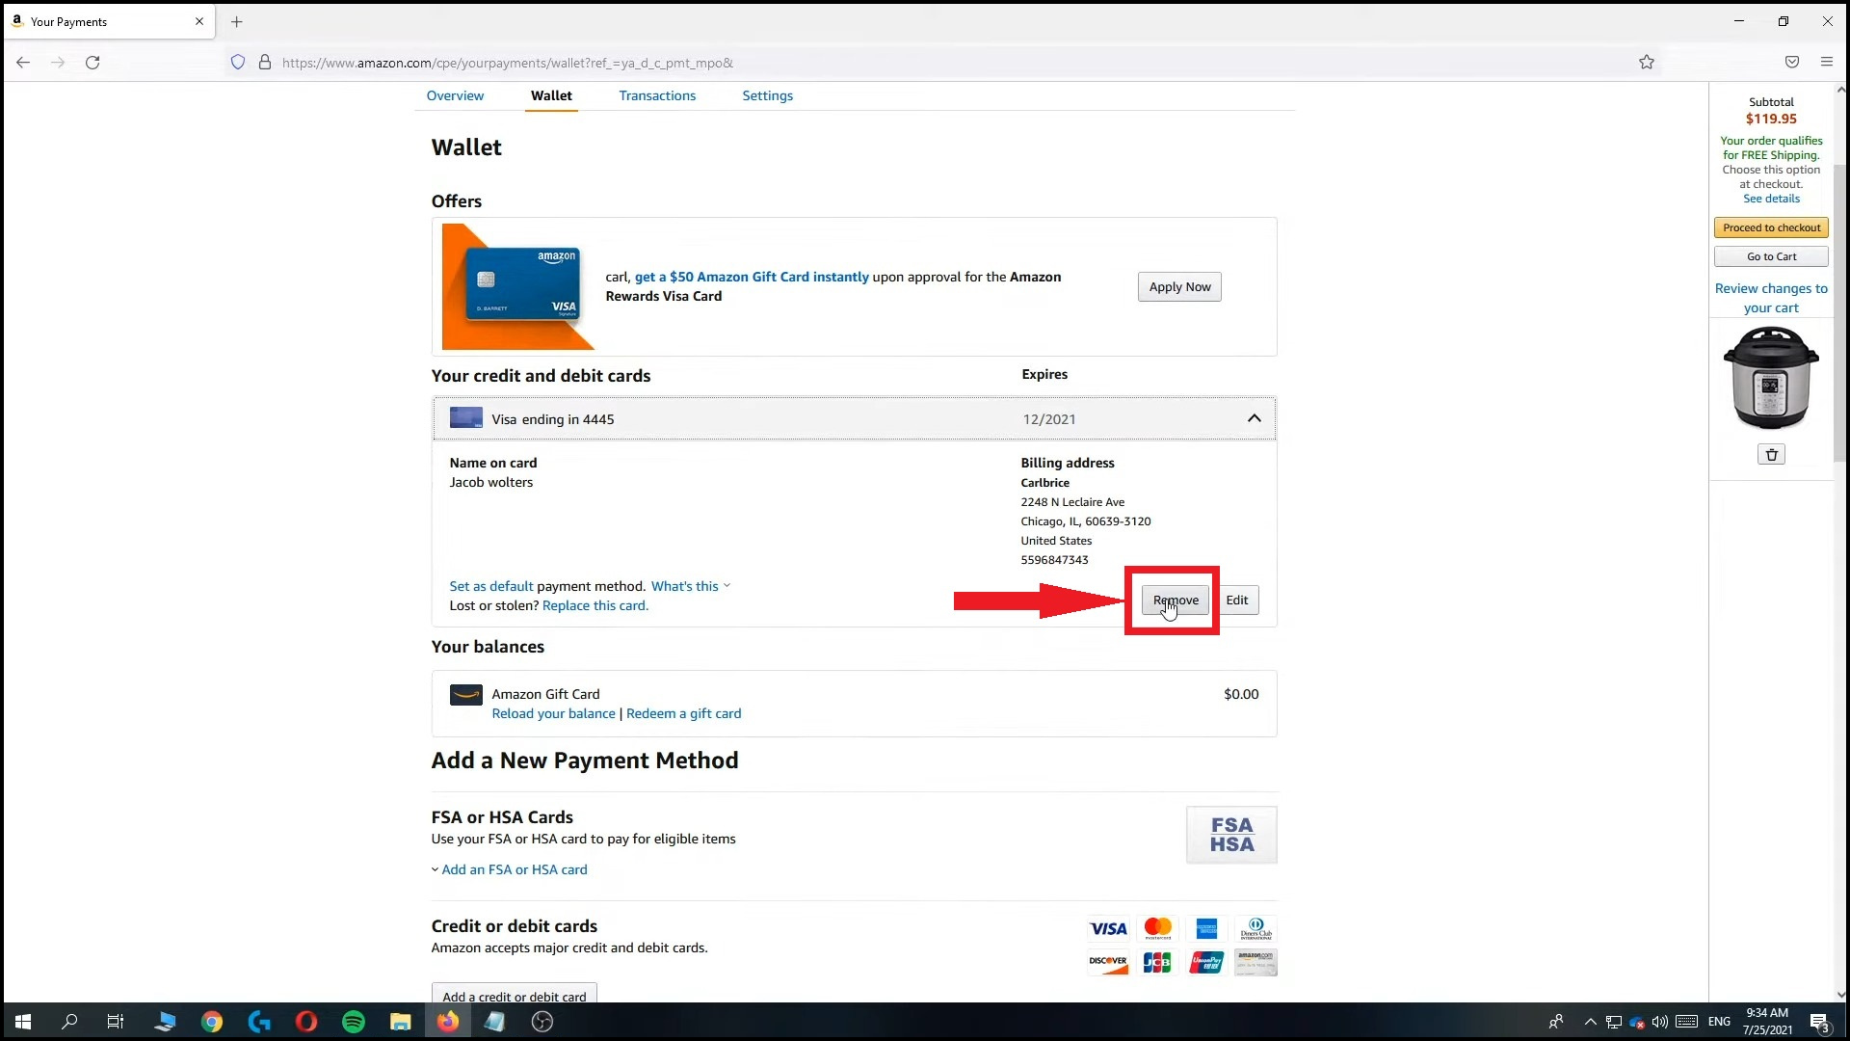The image size is (1850, 1041).
Task: Switch to the Transactions tab
Action: coord(657,95)
